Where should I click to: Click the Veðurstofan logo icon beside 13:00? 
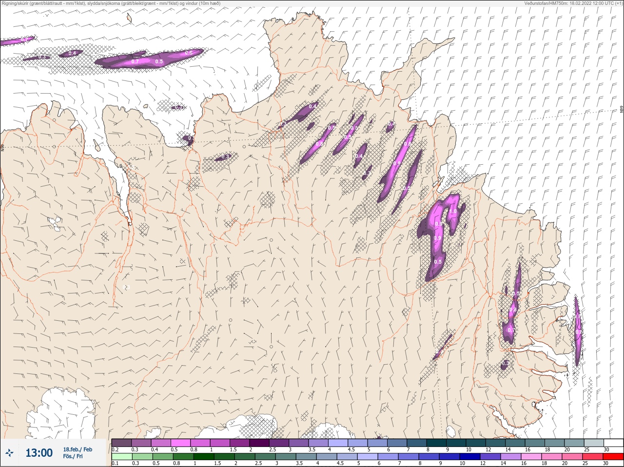tap(9, 453)
